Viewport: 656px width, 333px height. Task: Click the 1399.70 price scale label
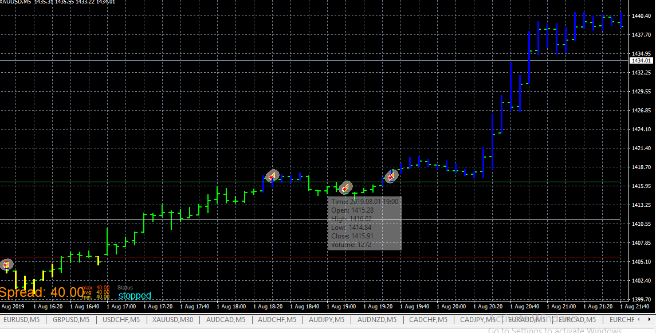tap(642, 300)
